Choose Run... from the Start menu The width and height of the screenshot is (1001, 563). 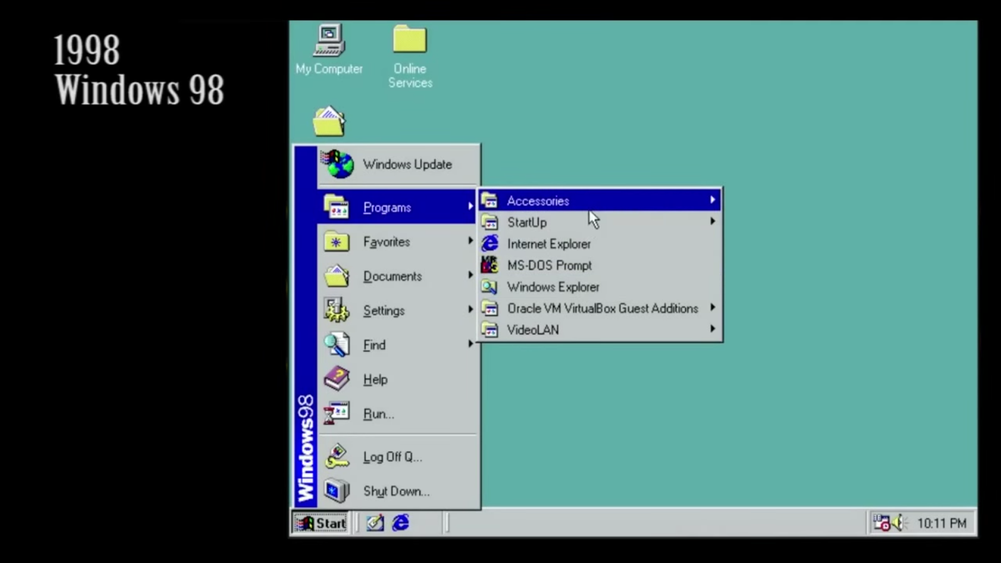pyautogui.click(x=398, y=413)
